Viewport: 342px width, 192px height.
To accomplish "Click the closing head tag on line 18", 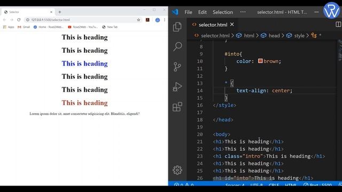I will pyautogui.click(x=223, y=119).
